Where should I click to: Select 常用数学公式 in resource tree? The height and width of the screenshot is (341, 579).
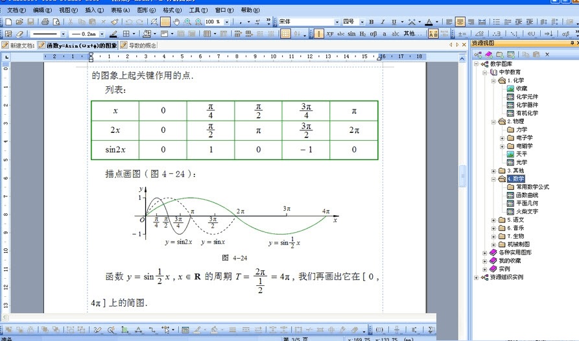pyautogui.click(x=532, y=187)
